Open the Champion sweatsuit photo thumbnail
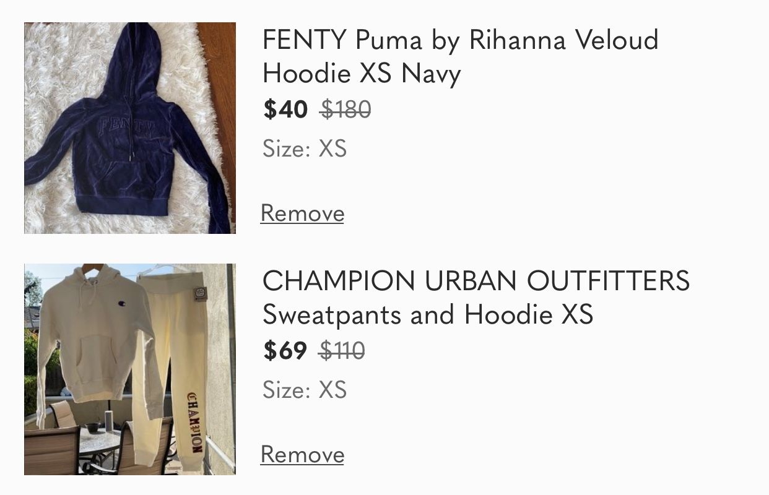769x495 pixels. pyautogui.click(x=130, y=369)
